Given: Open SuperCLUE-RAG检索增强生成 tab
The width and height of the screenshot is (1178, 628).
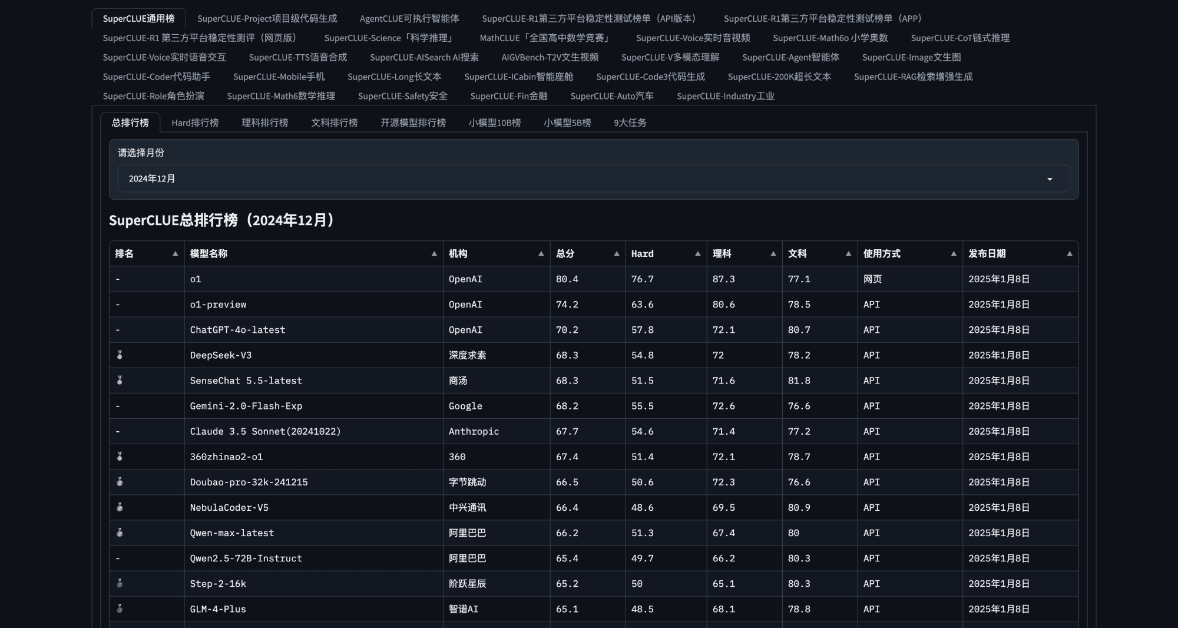Looking at the screenshot, I should coord(913,77).
